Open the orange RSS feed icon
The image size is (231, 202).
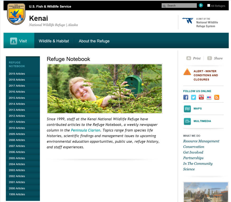[x=217, y=97]
